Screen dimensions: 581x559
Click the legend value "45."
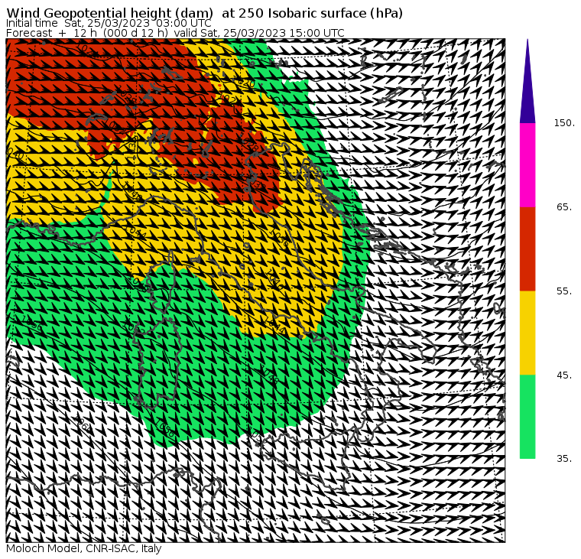point(564,375)
